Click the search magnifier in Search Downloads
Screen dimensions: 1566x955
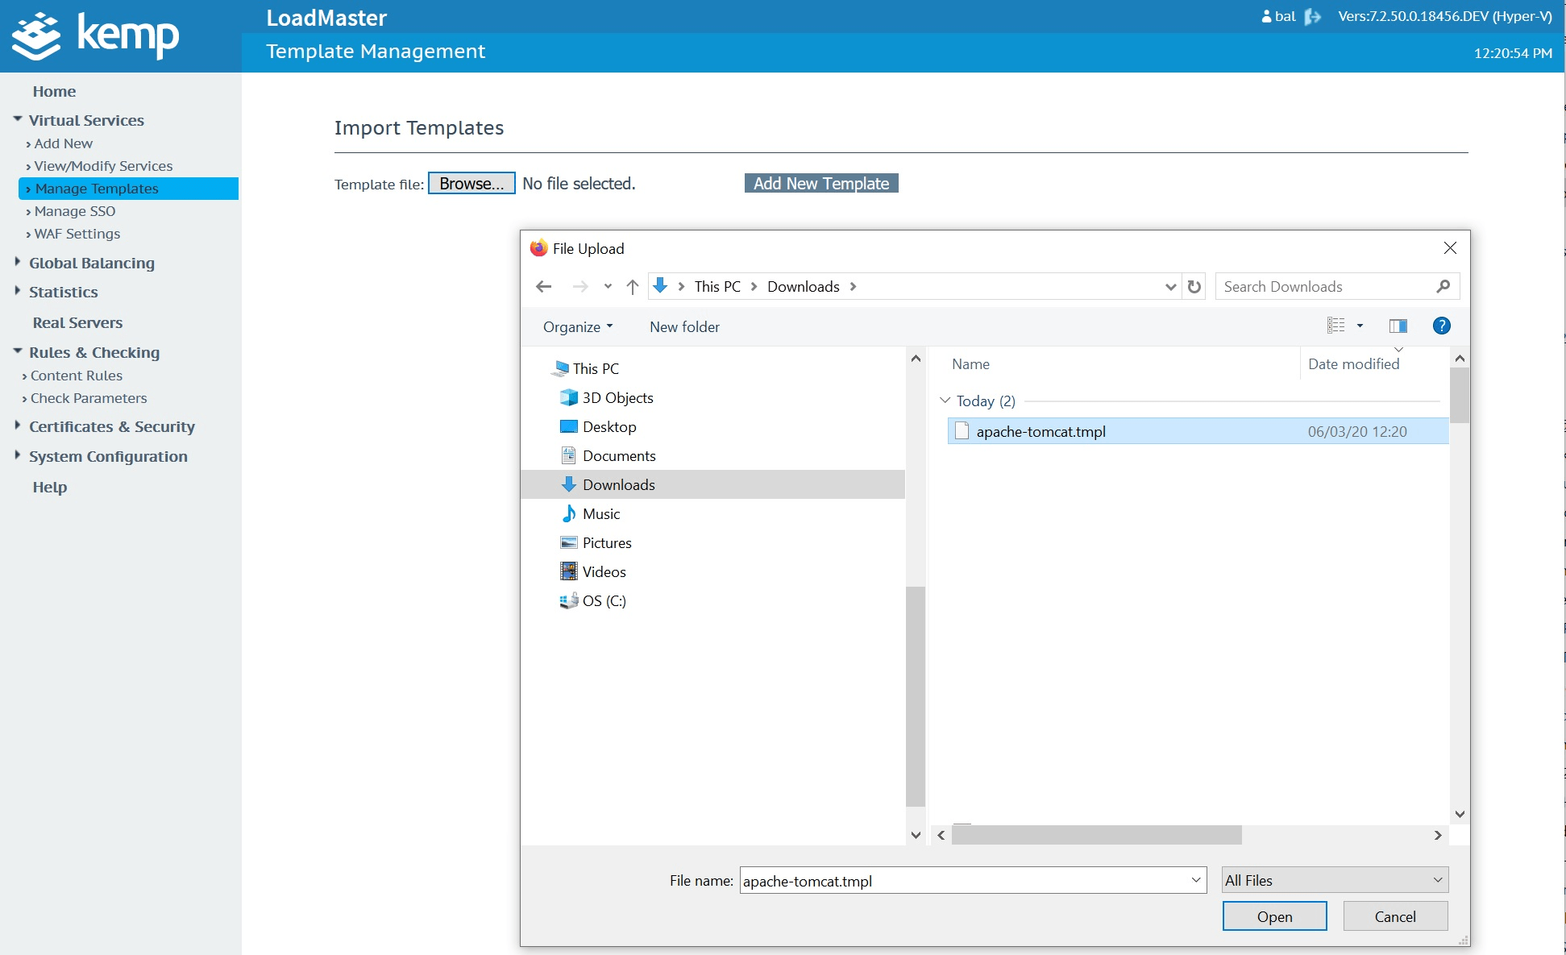pyautogui.click(x=1443, y=287)
